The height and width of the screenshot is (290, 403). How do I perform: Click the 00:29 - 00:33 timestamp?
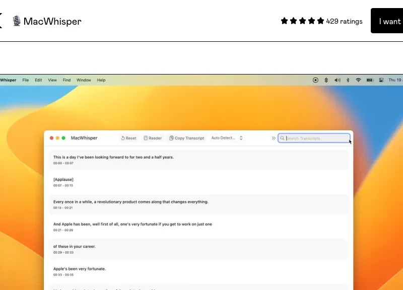pyautogui.click(x=63, y=253)
